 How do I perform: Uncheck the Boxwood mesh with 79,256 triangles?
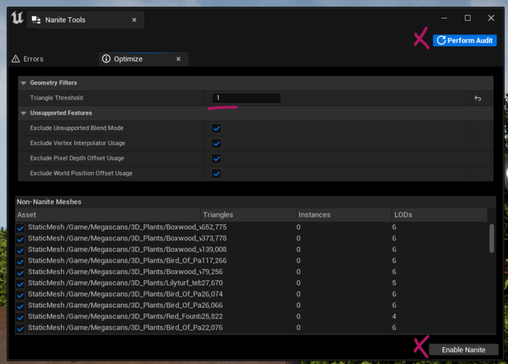click(20, 273)
